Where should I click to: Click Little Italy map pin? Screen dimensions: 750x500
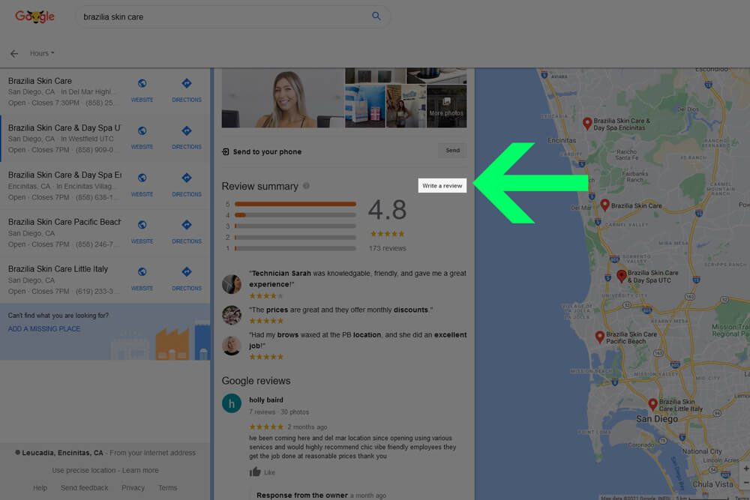[x=652, y=405]
